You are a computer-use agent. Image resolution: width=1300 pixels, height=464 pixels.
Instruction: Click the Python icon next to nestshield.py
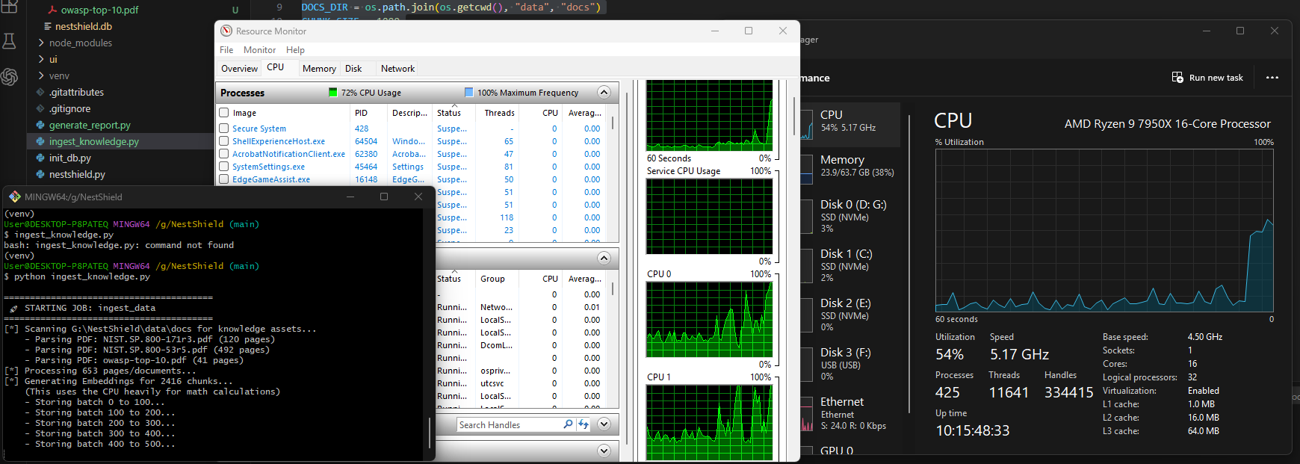pyautogui.click(x=40, y=174)
